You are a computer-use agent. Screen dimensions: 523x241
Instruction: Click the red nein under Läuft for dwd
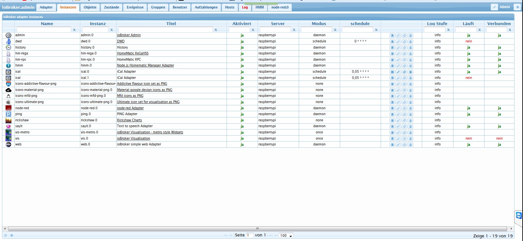pos(469,41)
